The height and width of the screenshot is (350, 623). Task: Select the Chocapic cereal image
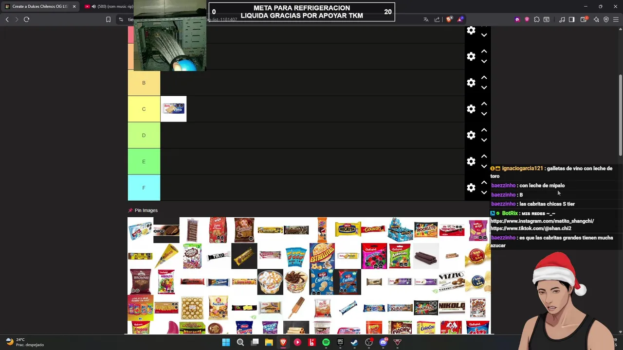pyautogui.click(x=400, y=328)
